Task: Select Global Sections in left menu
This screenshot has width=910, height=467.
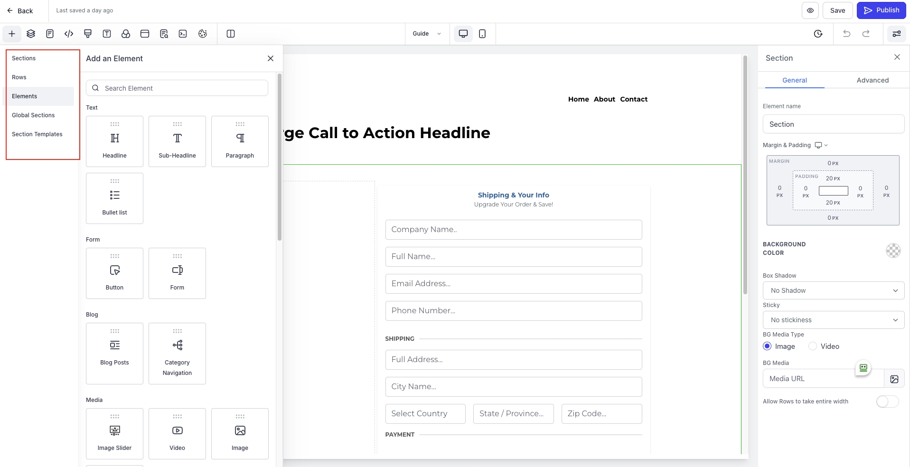Action: [33, 115]
